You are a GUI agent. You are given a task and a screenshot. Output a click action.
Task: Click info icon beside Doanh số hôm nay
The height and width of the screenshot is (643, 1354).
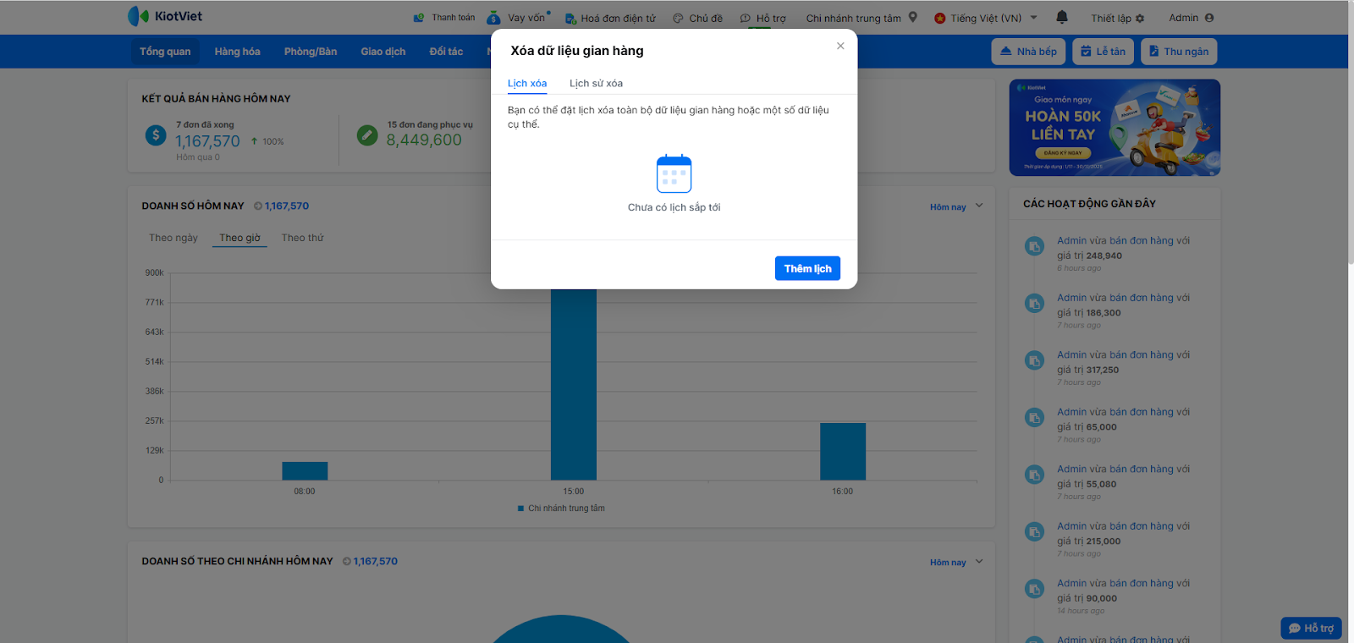pos(258,206)
